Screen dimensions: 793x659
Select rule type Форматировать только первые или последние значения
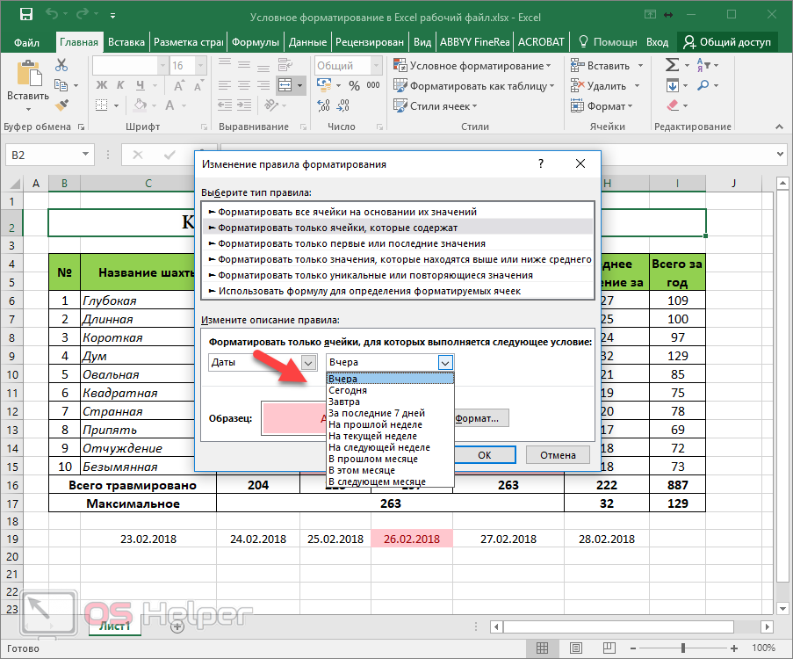[398, 243]
